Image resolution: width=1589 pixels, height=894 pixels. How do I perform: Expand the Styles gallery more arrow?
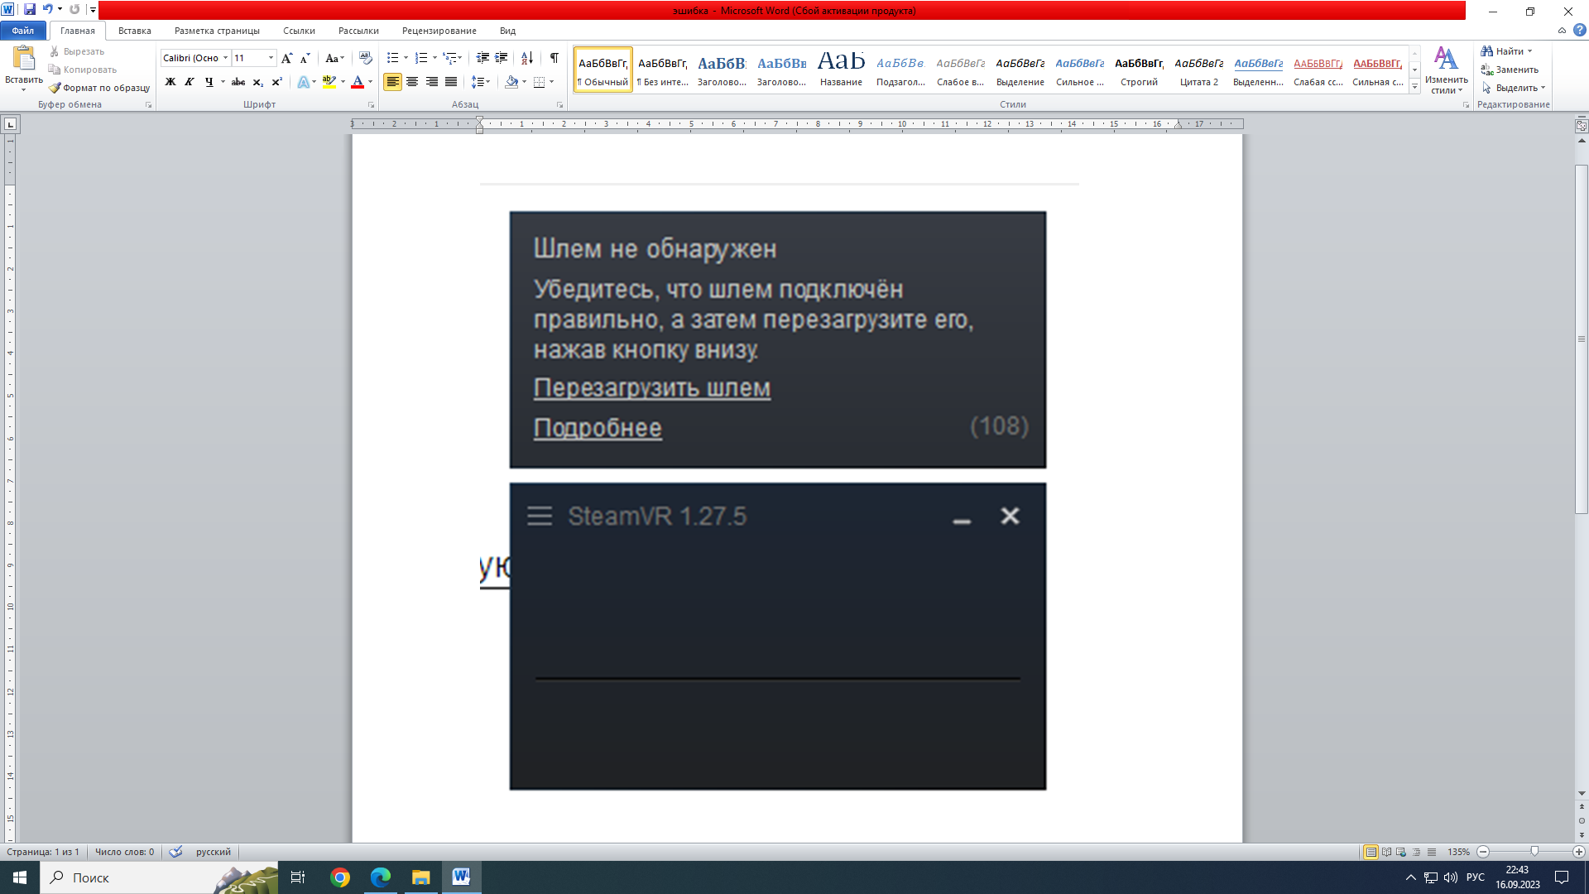tap(1414, 87)
